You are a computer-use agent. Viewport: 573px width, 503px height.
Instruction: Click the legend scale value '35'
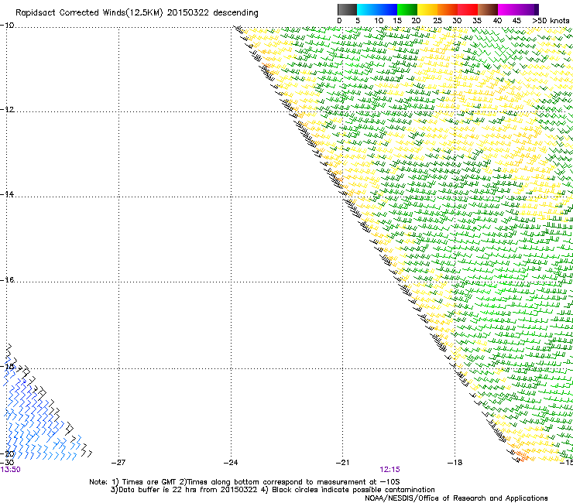pos(477,21)
